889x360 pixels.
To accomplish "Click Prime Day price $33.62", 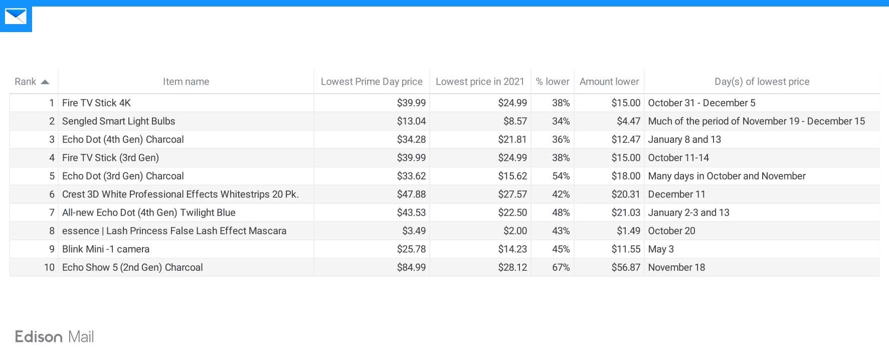I will coord(411,176).
